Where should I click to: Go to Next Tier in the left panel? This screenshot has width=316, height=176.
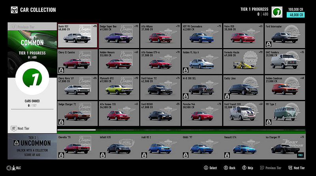click(21, 128)
